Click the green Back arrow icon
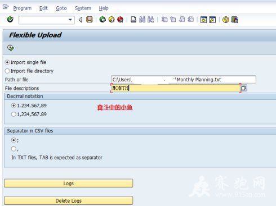This screenshot has height=206, width=276. (103, 20)
